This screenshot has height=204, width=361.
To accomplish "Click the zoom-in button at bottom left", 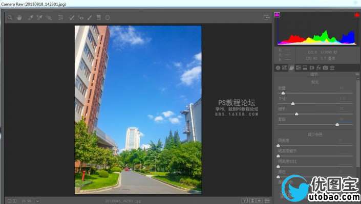I will [x=14, y=201].
